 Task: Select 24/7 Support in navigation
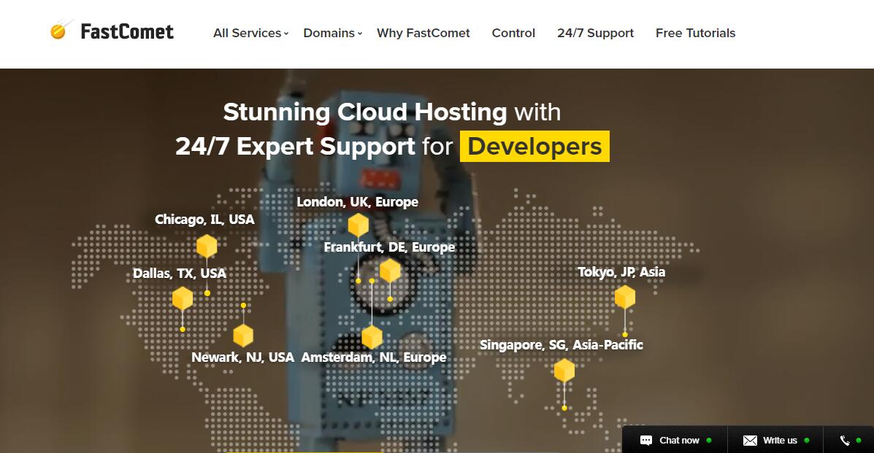click(595, 34)
